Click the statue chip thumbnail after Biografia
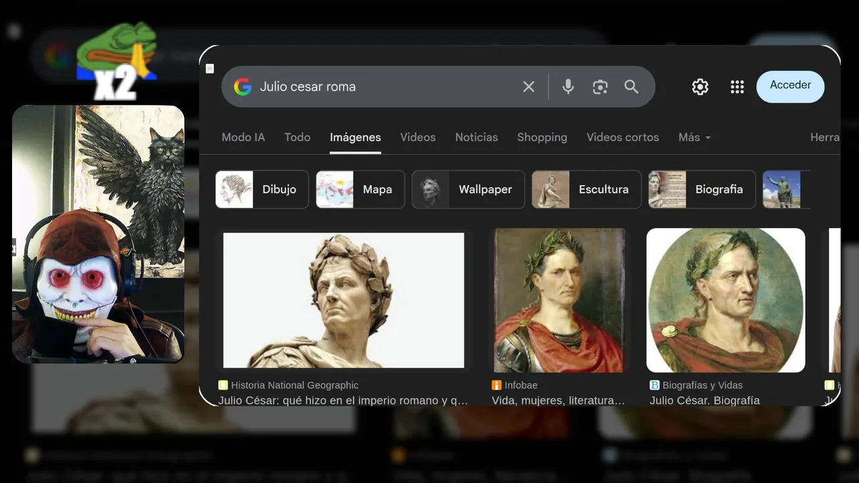The image size is (859, 483). 782,189
